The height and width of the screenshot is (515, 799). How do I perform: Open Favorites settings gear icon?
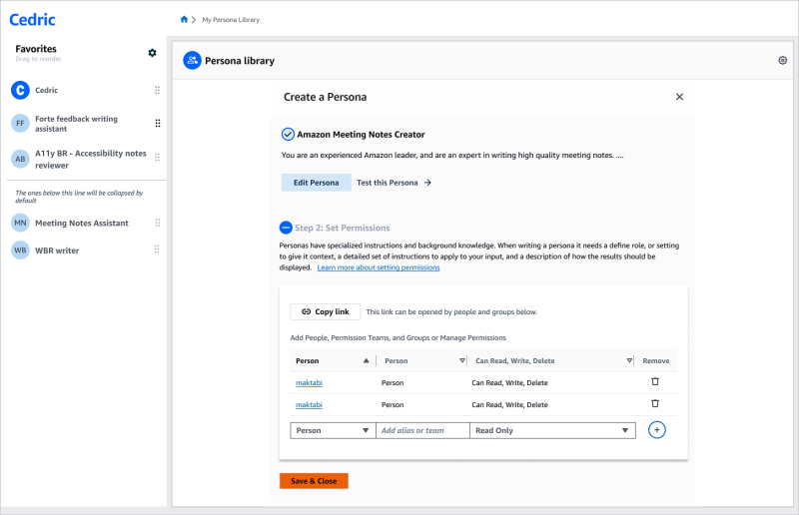pyautogui.click(x=152, y=53)
